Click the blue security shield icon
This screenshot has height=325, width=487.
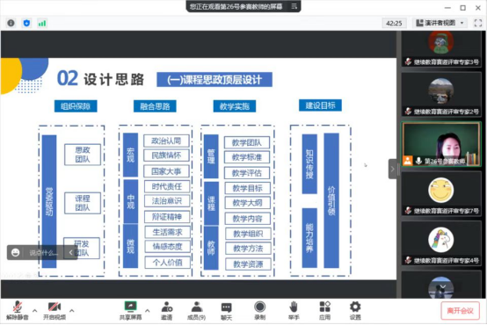(x=26, y=23)
